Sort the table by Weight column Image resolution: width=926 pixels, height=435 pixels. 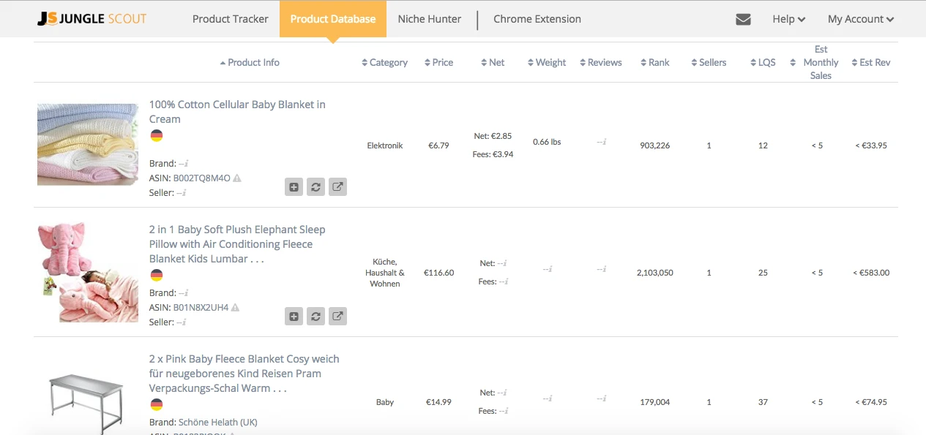click(547, 62)
